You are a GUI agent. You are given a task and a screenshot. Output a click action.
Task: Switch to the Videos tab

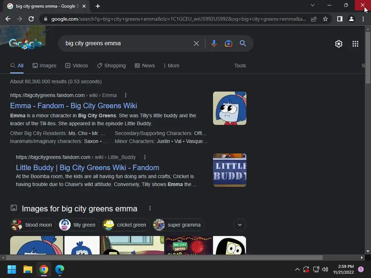[76, 66]
